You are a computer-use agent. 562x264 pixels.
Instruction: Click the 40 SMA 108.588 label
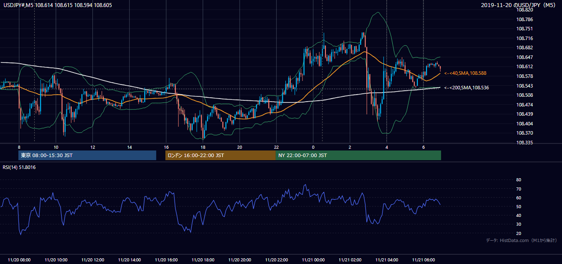[465, 73]
